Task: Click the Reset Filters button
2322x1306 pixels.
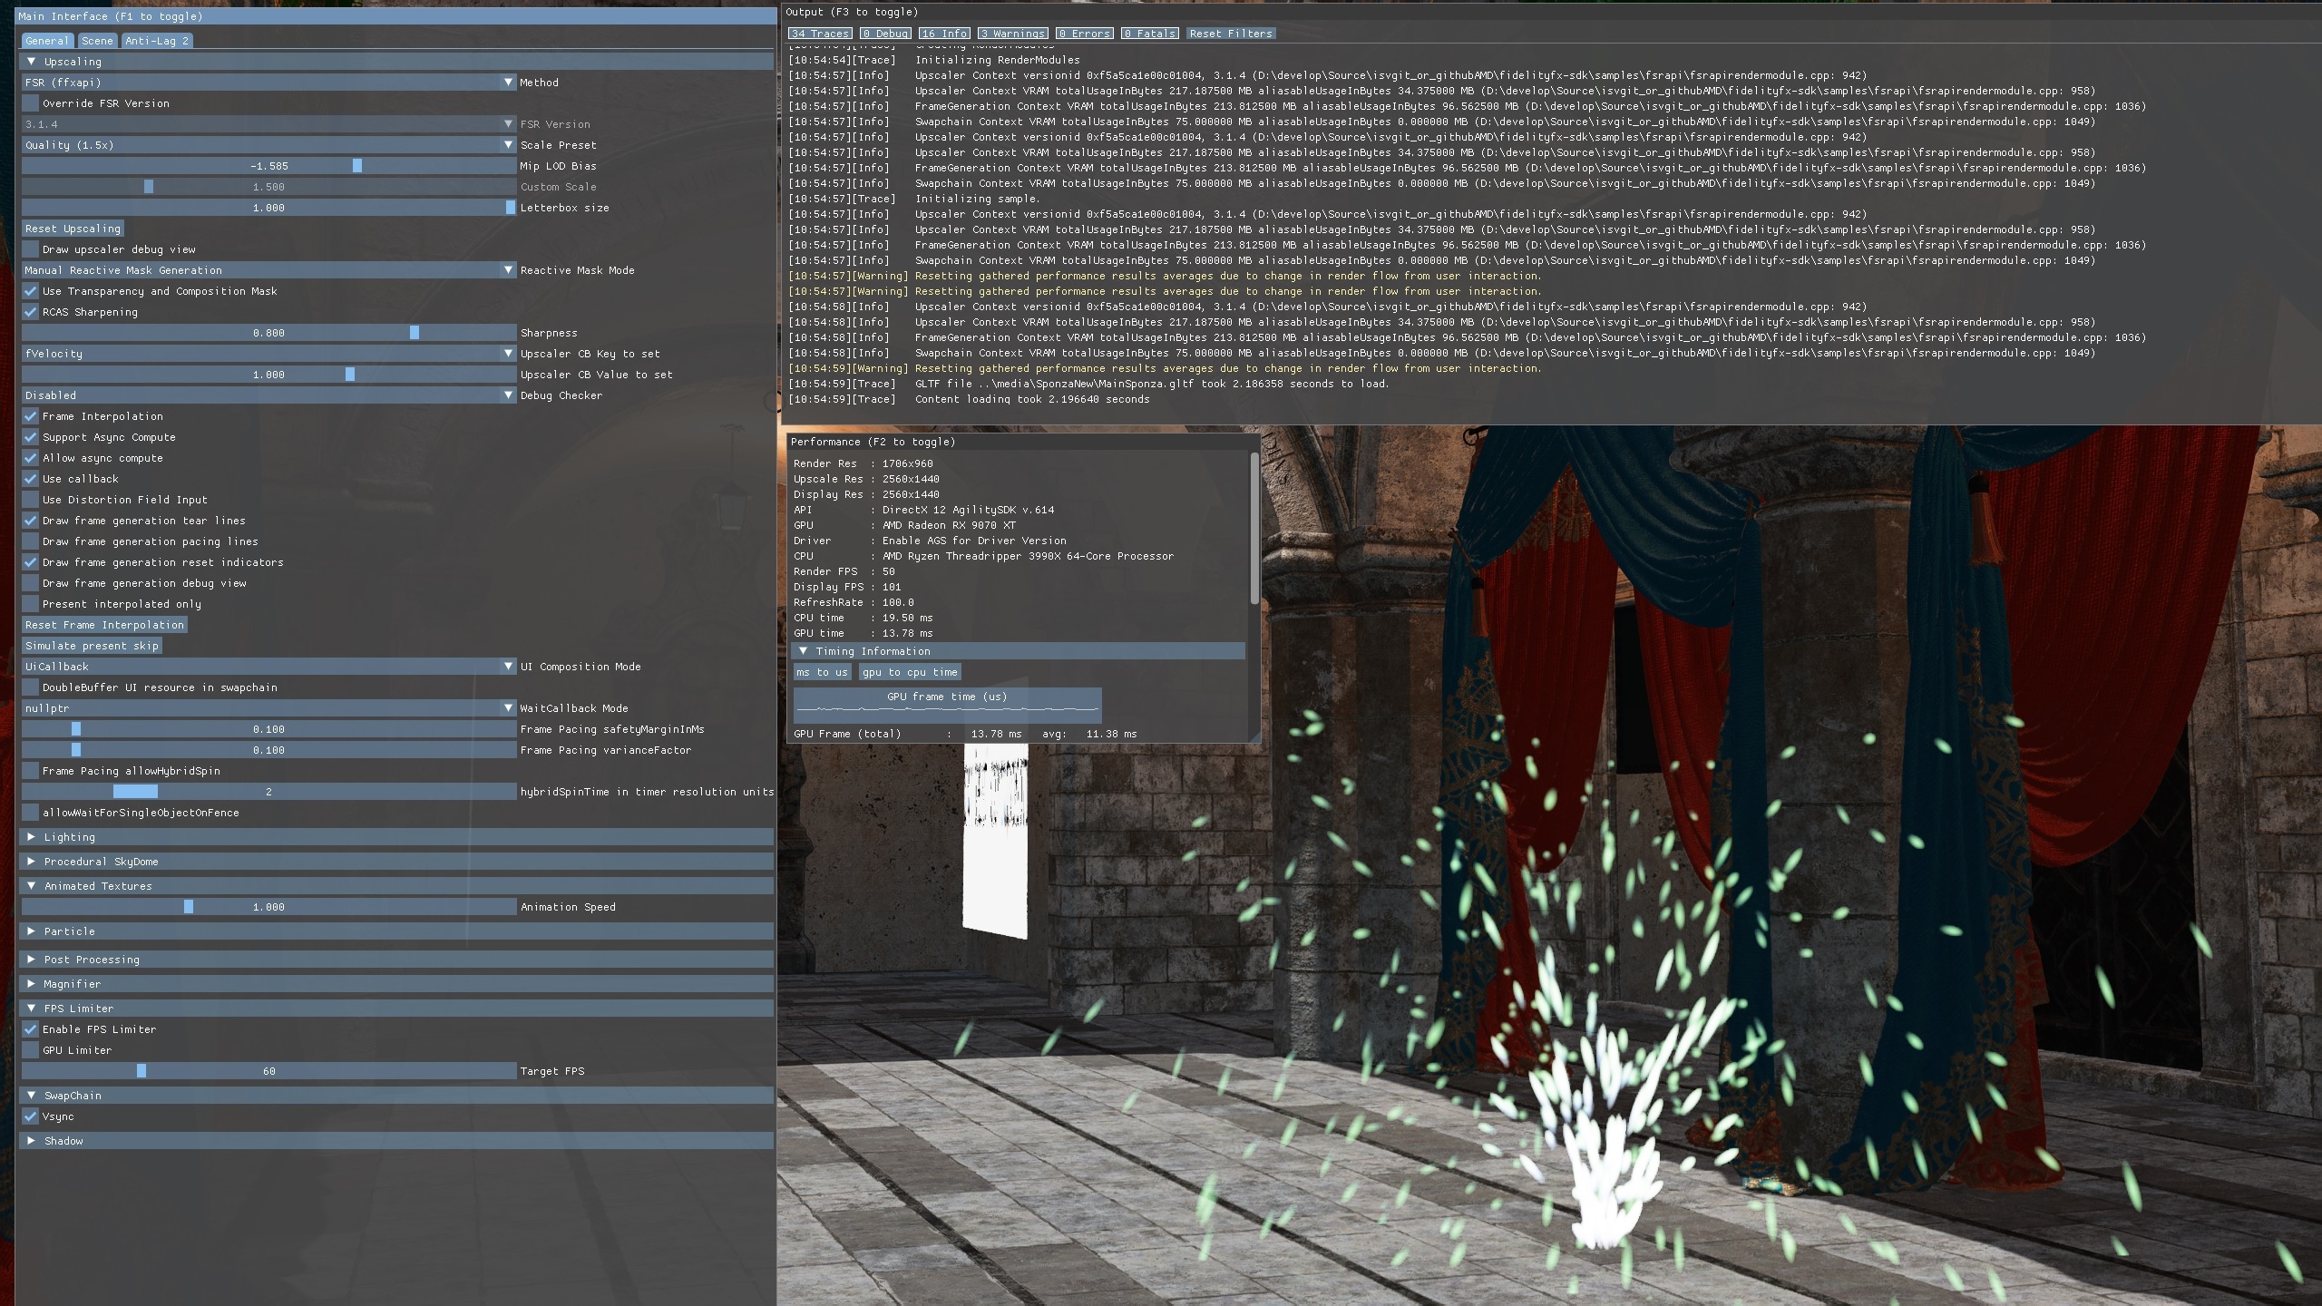Action: tap(1231, 34)
